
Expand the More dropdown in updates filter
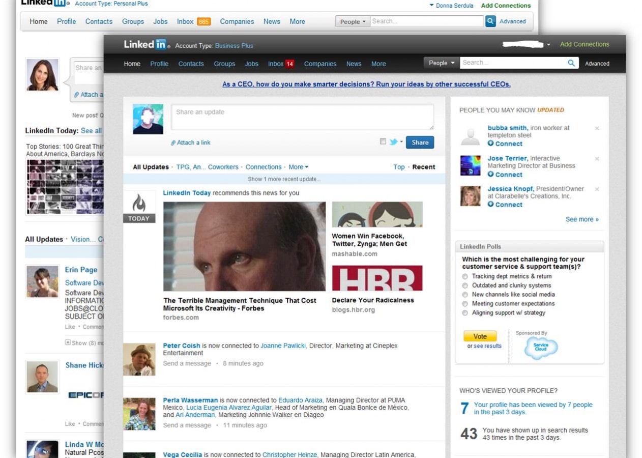tap(298, 167)
